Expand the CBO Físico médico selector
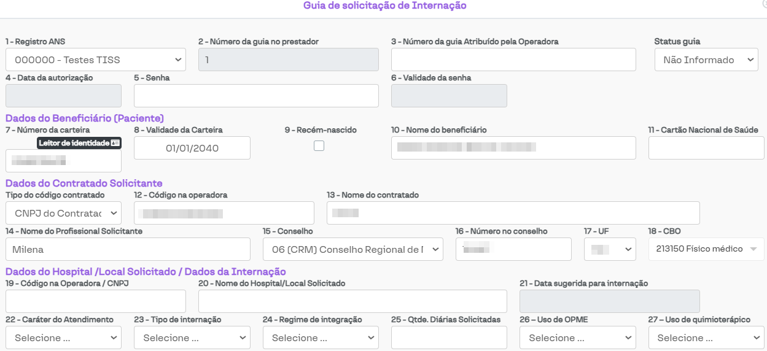 coord(706,249)
